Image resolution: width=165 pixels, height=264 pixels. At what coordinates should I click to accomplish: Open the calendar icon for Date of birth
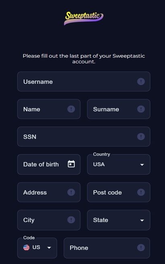71,164
